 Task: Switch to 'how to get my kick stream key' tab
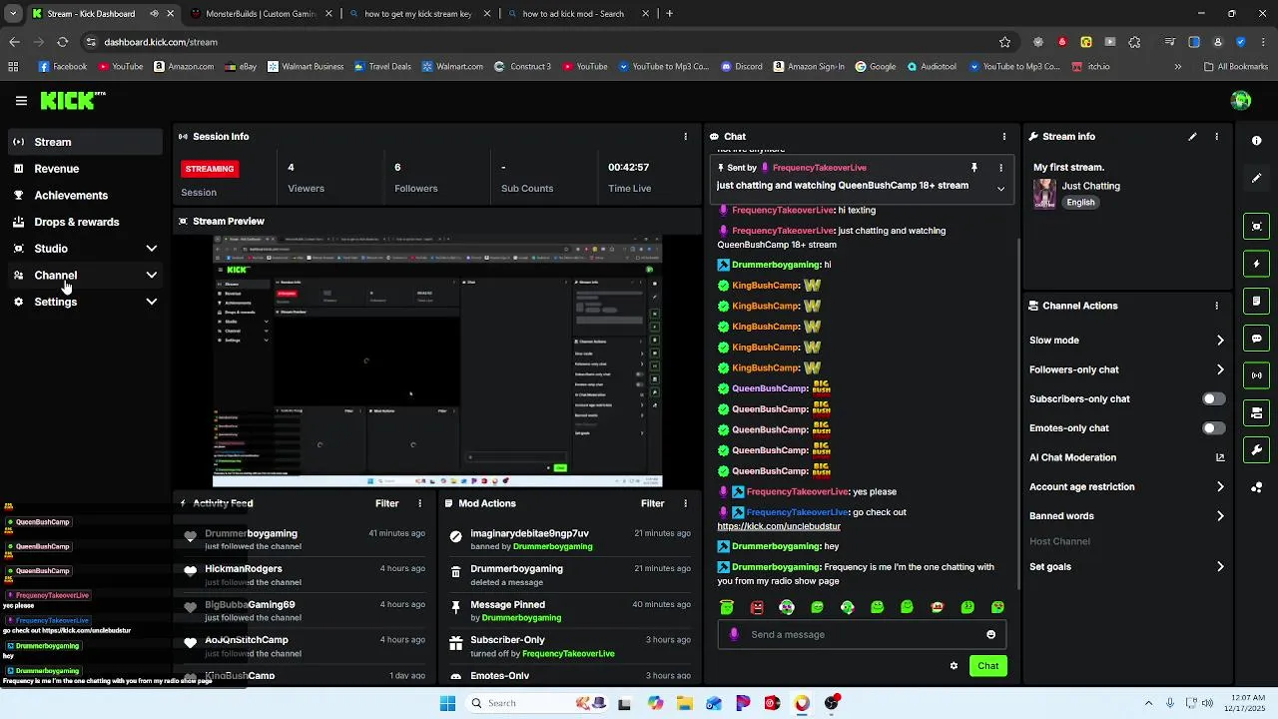(x=417, y=14)
